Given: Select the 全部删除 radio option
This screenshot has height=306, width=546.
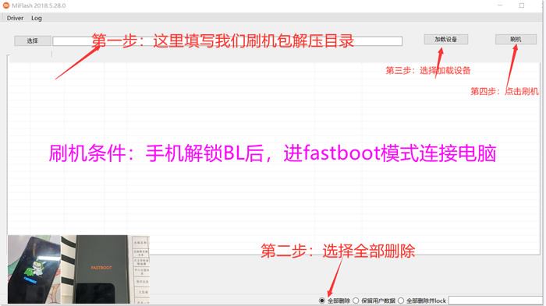Looking at the screenshot, I should coord(321,301).
